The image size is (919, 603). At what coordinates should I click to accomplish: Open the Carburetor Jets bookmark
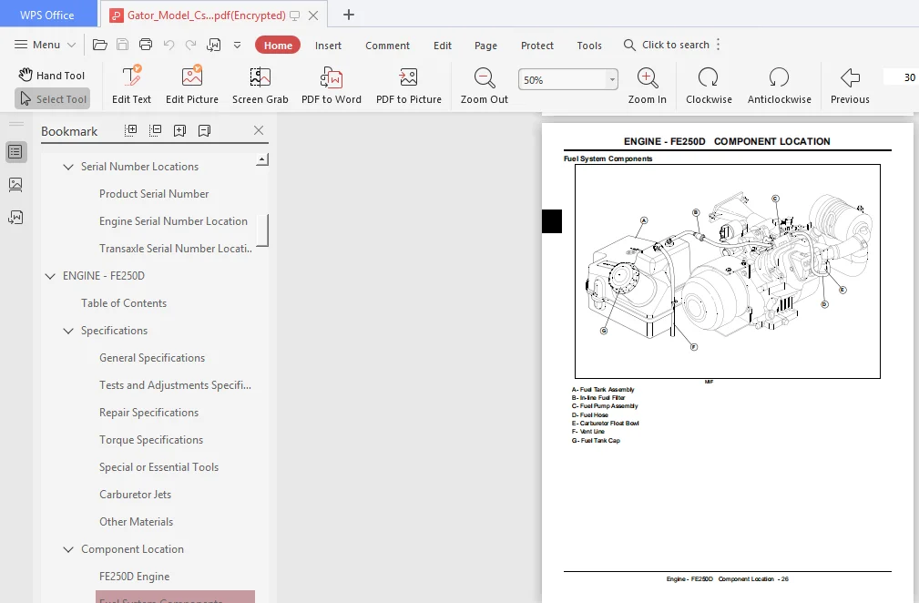tap(135, 495)
